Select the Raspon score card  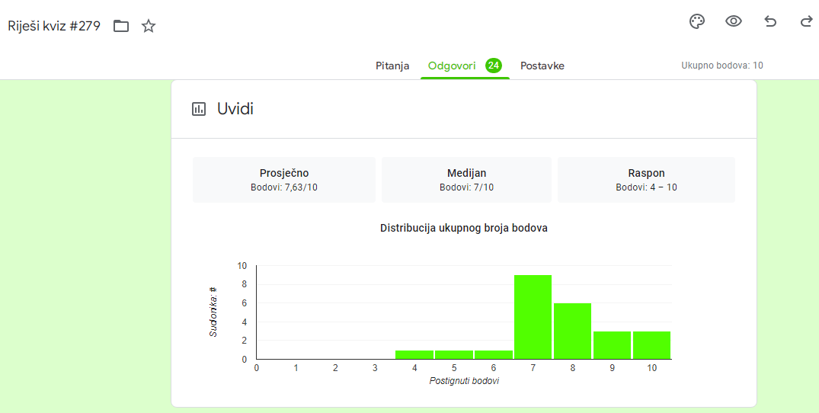646,180
